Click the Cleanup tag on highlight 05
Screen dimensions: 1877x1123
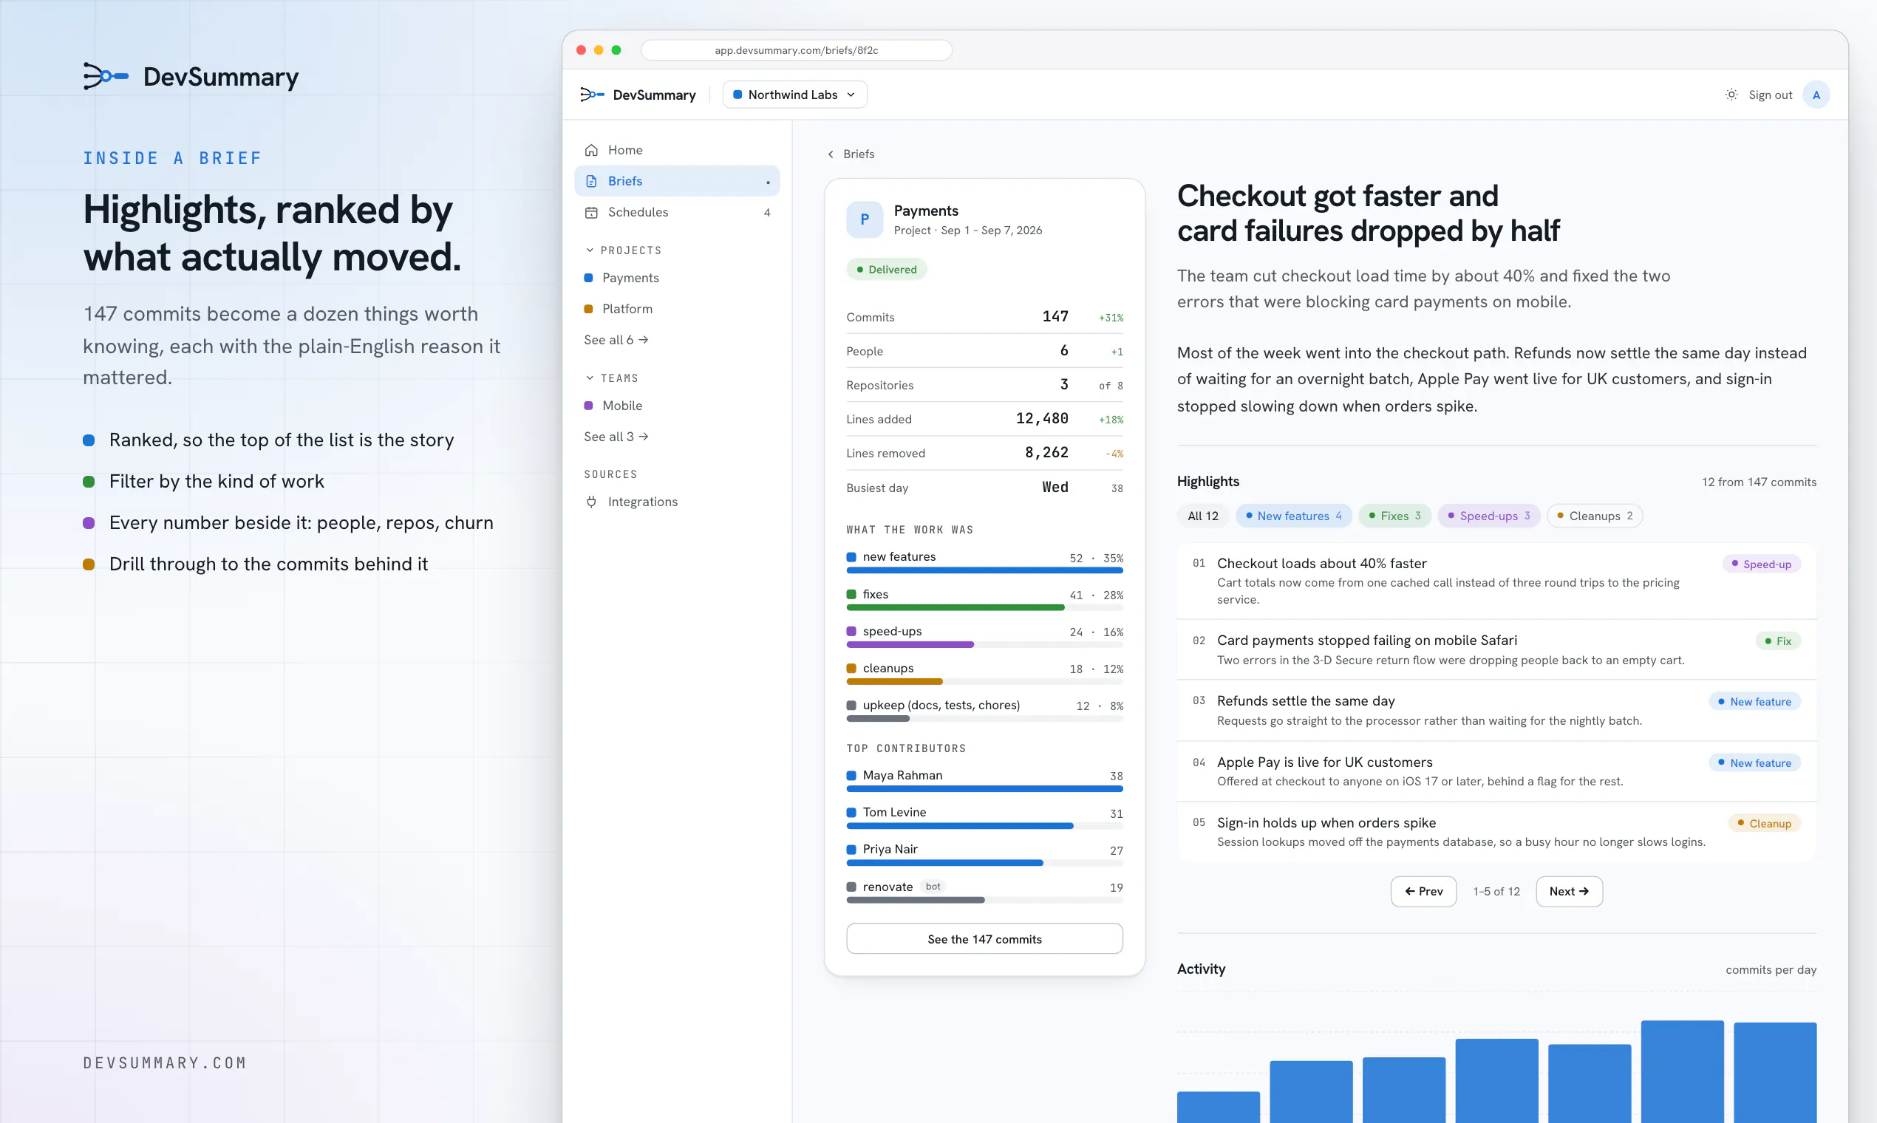(1763, 823)
